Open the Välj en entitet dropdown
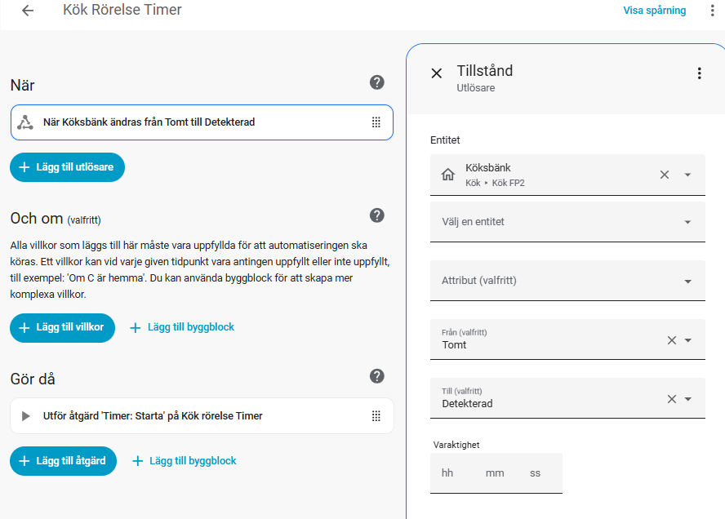This screenshot has height=519, width=725. point(687,222)
